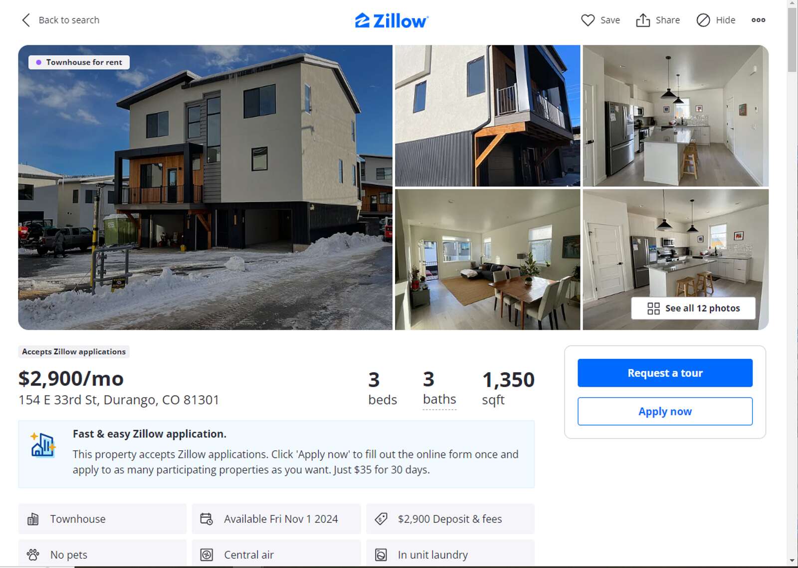The image size is (798, 568).
Task: Click the Share upload icon
Action: [x=643, y=20]
